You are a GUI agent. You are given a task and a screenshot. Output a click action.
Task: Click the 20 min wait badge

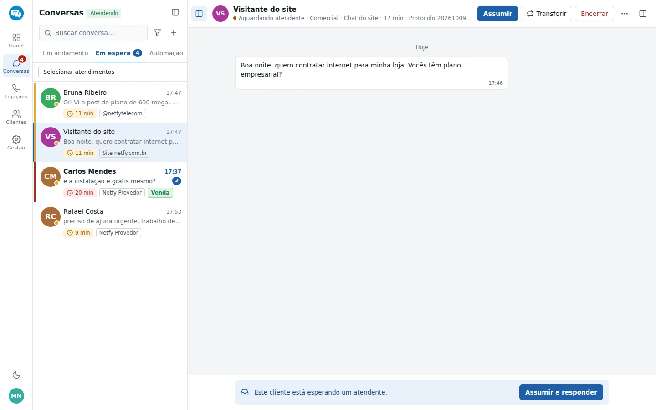pyautogui.click(x=80, y=193)
